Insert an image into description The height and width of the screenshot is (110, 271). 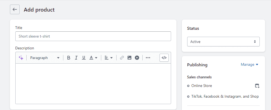(129, 58)
